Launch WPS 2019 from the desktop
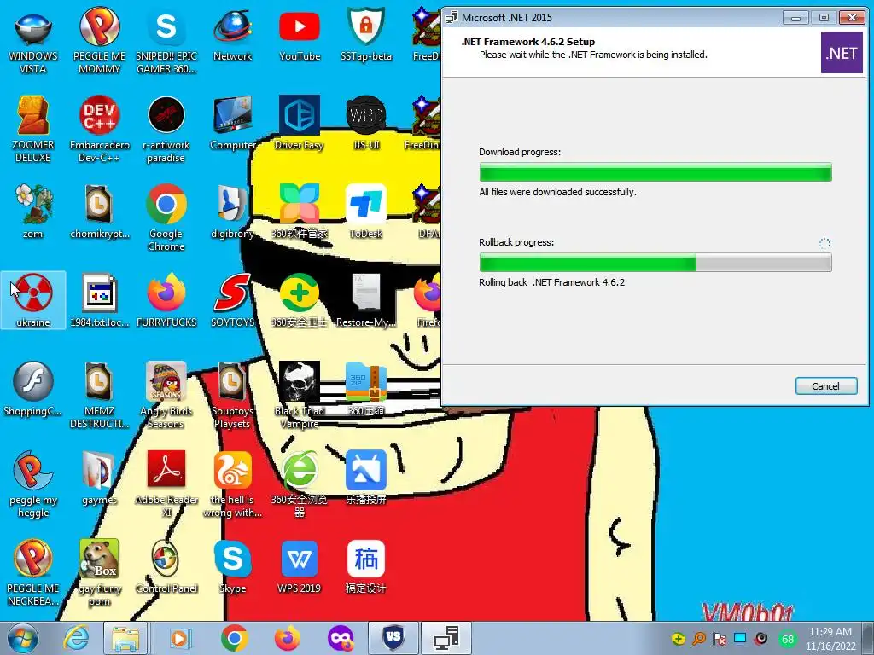Image resolution: width=874 pixels, height=655 pixels. [300, 566]
